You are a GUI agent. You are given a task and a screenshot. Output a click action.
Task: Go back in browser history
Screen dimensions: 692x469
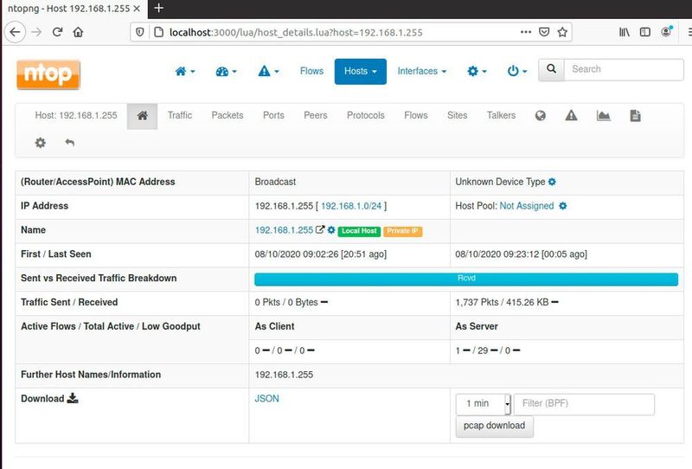[x=15, y=32]
